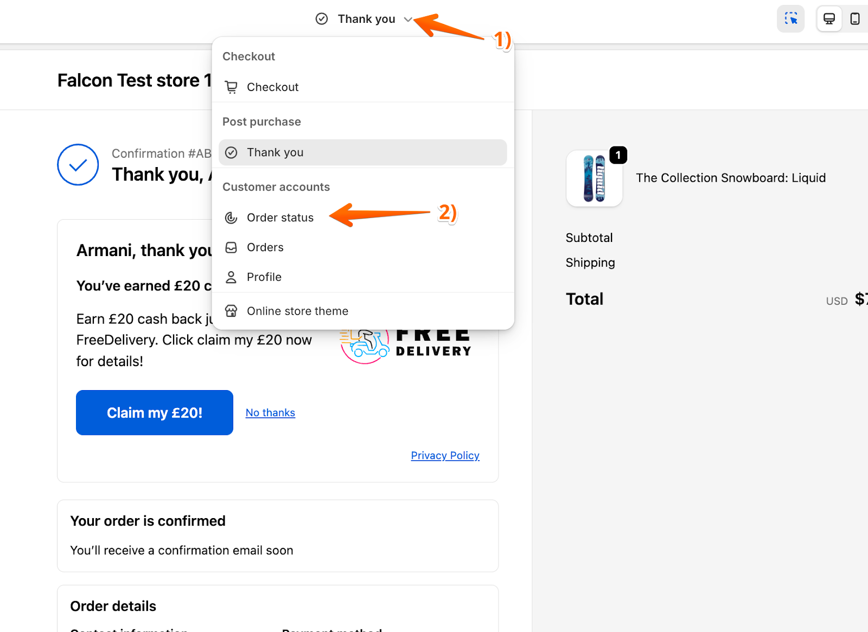Click the Order status icon
The height and width of the screenshot is (632, 868).
(231, 218)
